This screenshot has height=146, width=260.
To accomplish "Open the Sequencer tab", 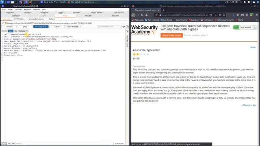I will click(10, 13).
